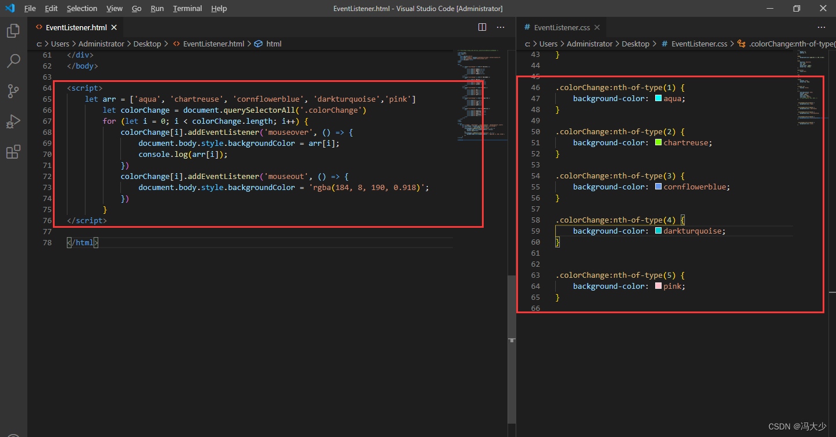The image size is (836, 437).
Task: Switch to the EventListener.html tab
Action: 75,27
